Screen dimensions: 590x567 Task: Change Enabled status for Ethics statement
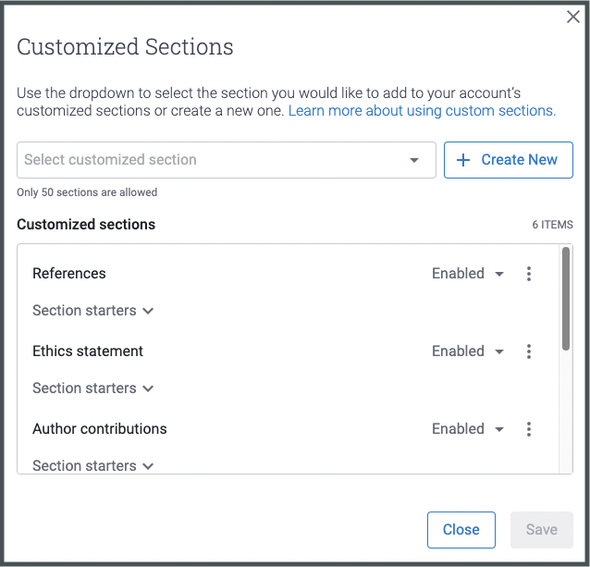[x=467, y=351]
